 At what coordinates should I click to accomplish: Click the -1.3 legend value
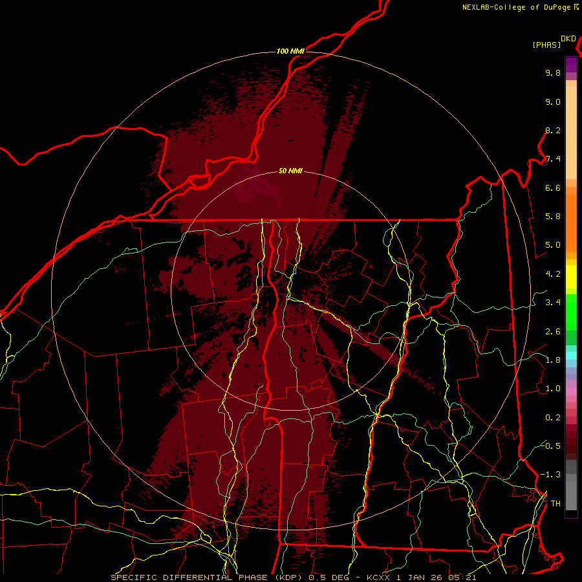coord(550,475)
